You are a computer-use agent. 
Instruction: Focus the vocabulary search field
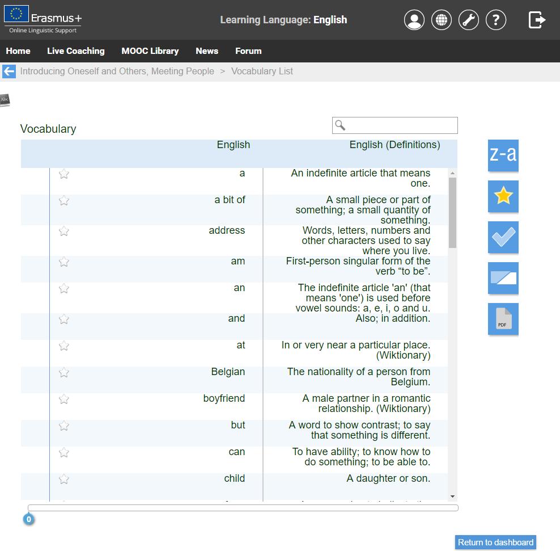tap(394, 125)
